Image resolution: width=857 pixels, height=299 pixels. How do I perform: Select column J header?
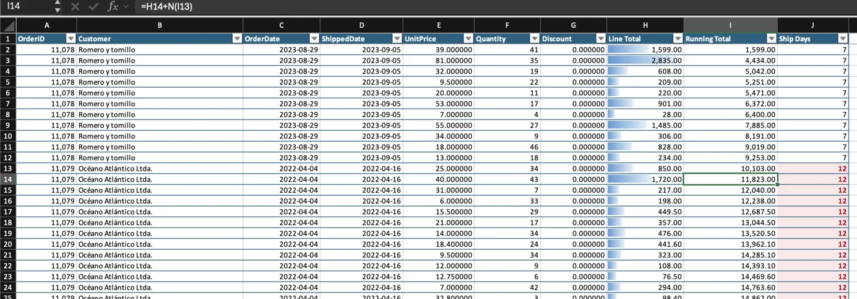[813, 26]
